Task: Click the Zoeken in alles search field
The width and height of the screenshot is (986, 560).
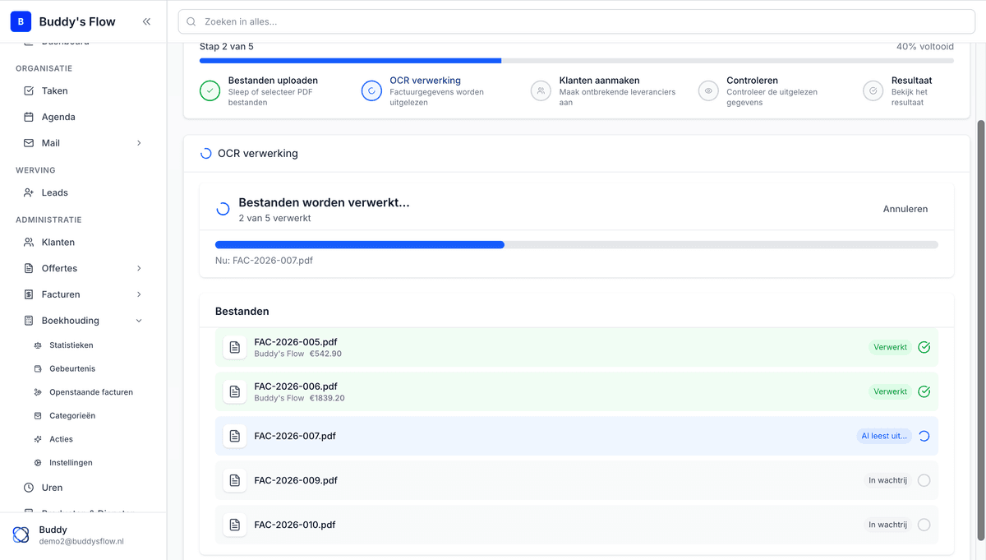Action: pos(575,21)
